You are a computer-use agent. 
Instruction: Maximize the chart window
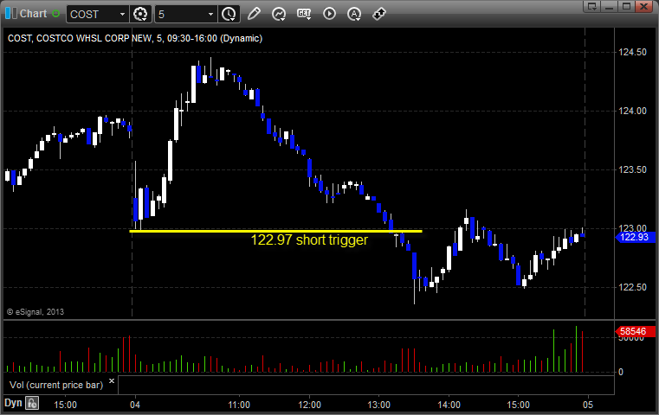coord(626,6)
